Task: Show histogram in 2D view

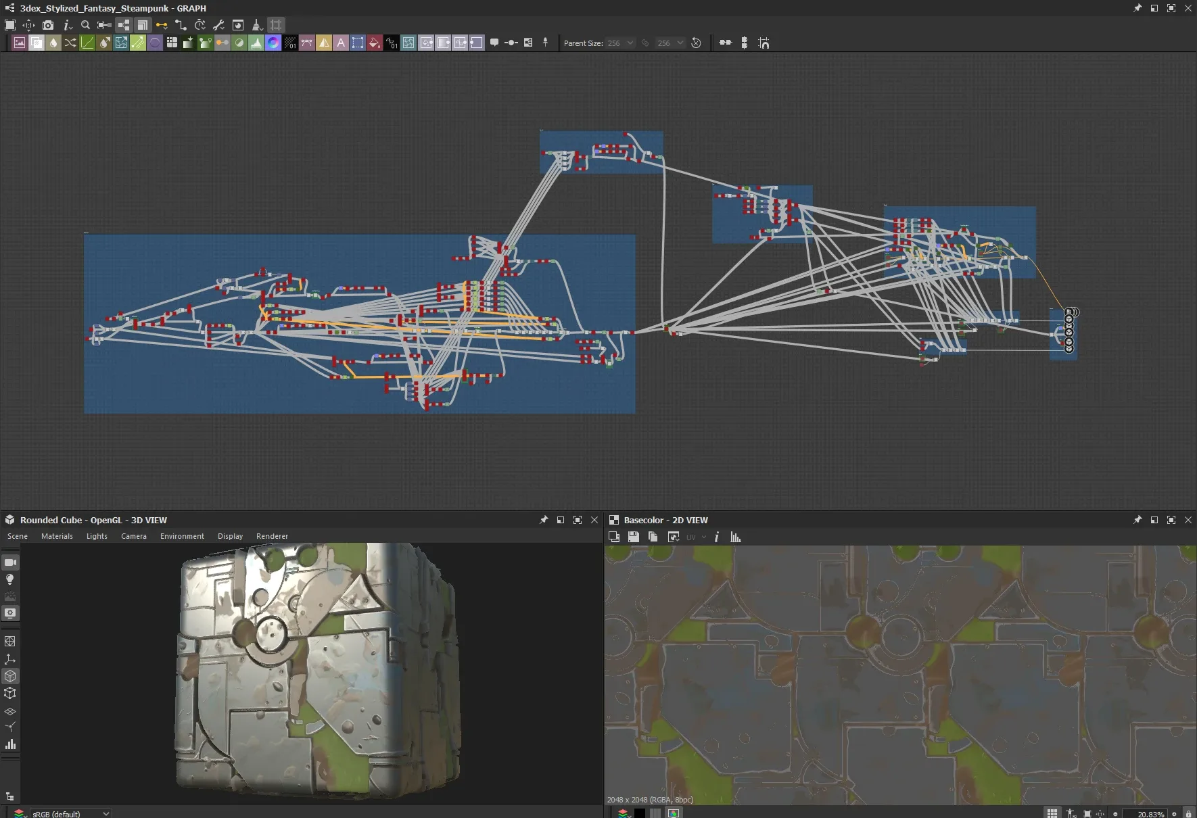Action: coord(736,537)
